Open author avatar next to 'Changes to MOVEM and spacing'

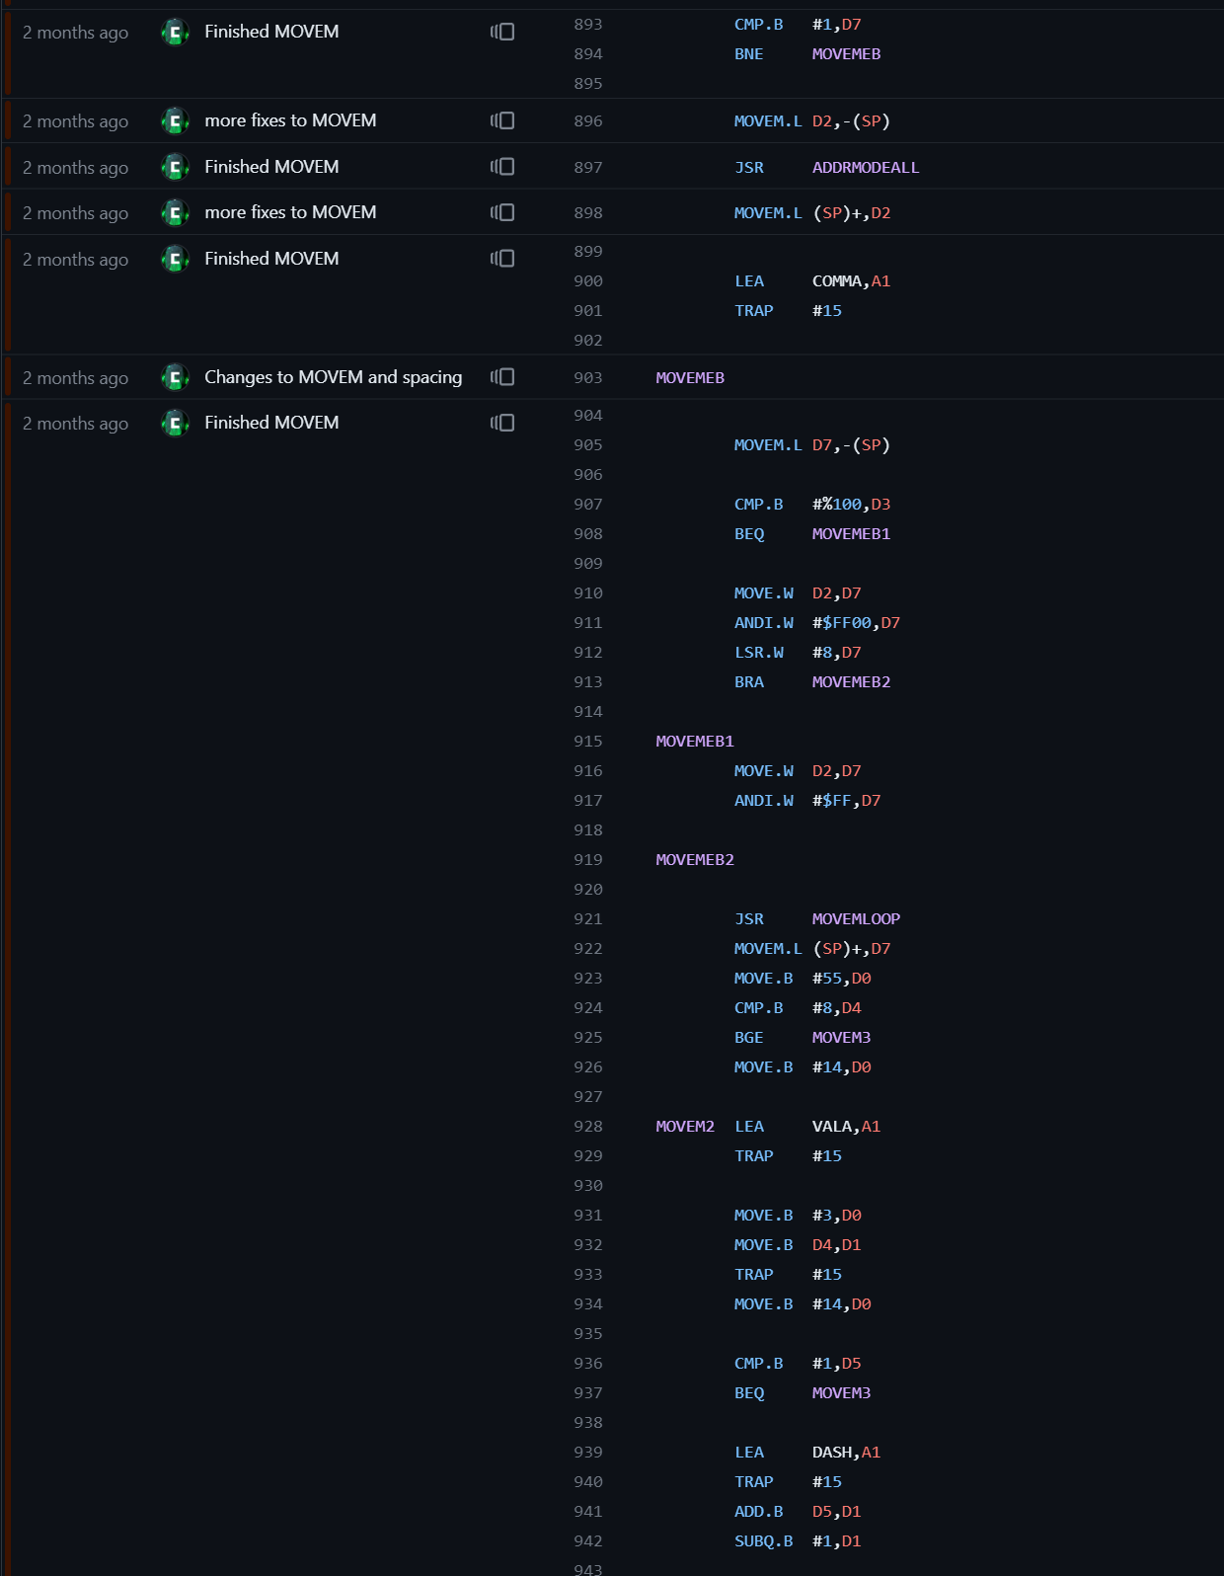click(175, 377)
